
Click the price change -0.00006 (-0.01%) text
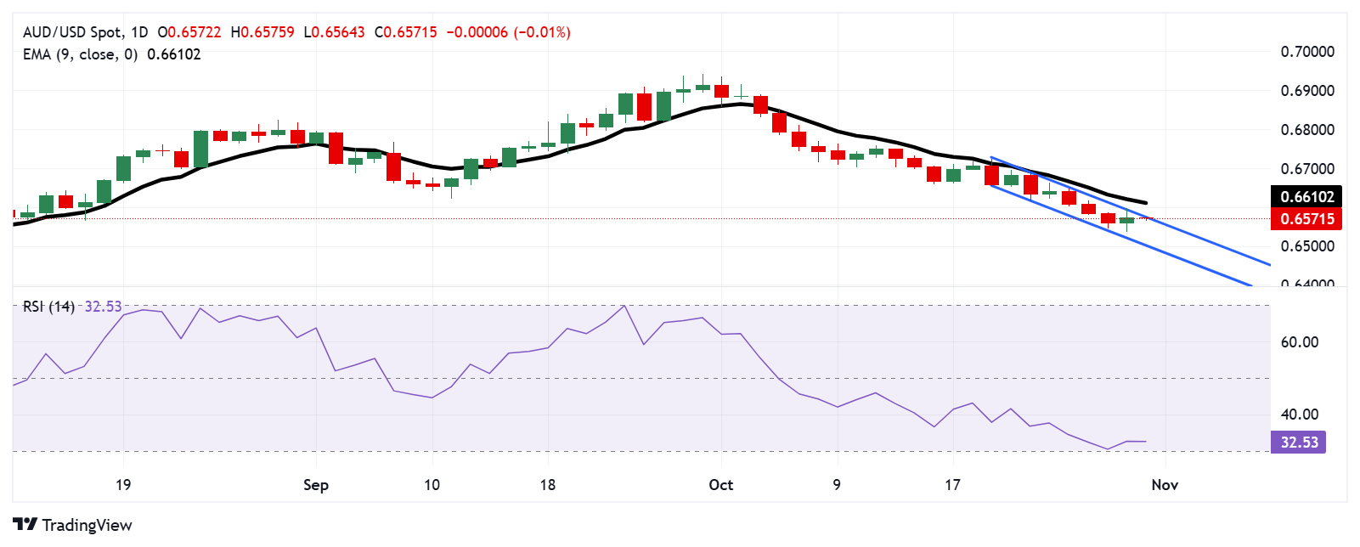(508, 32)
